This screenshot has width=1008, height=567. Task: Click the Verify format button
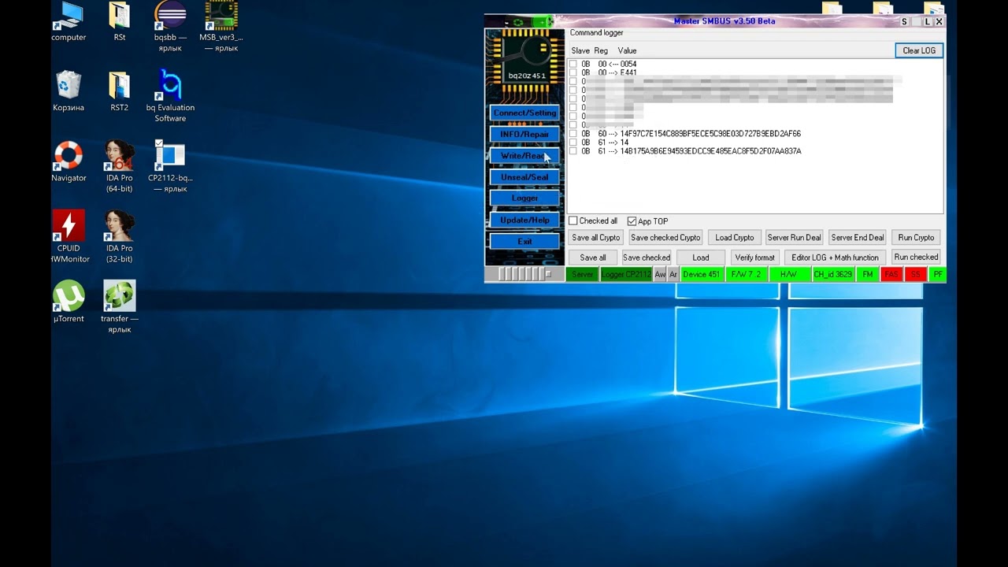[x=754, y=258]
